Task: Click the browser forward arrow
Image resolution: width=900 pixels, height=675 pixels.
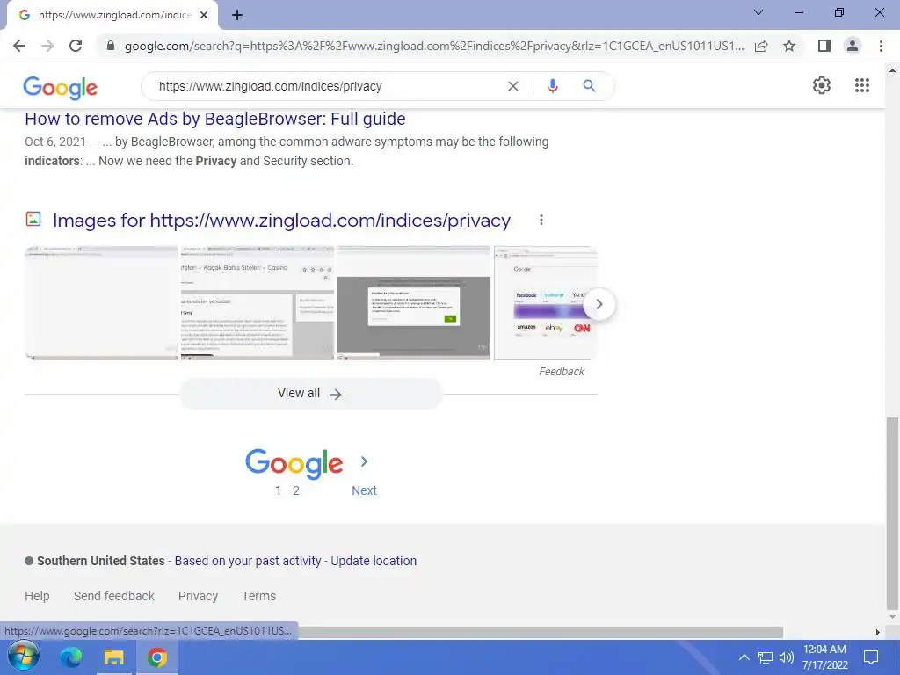Action: click(47, 46)
